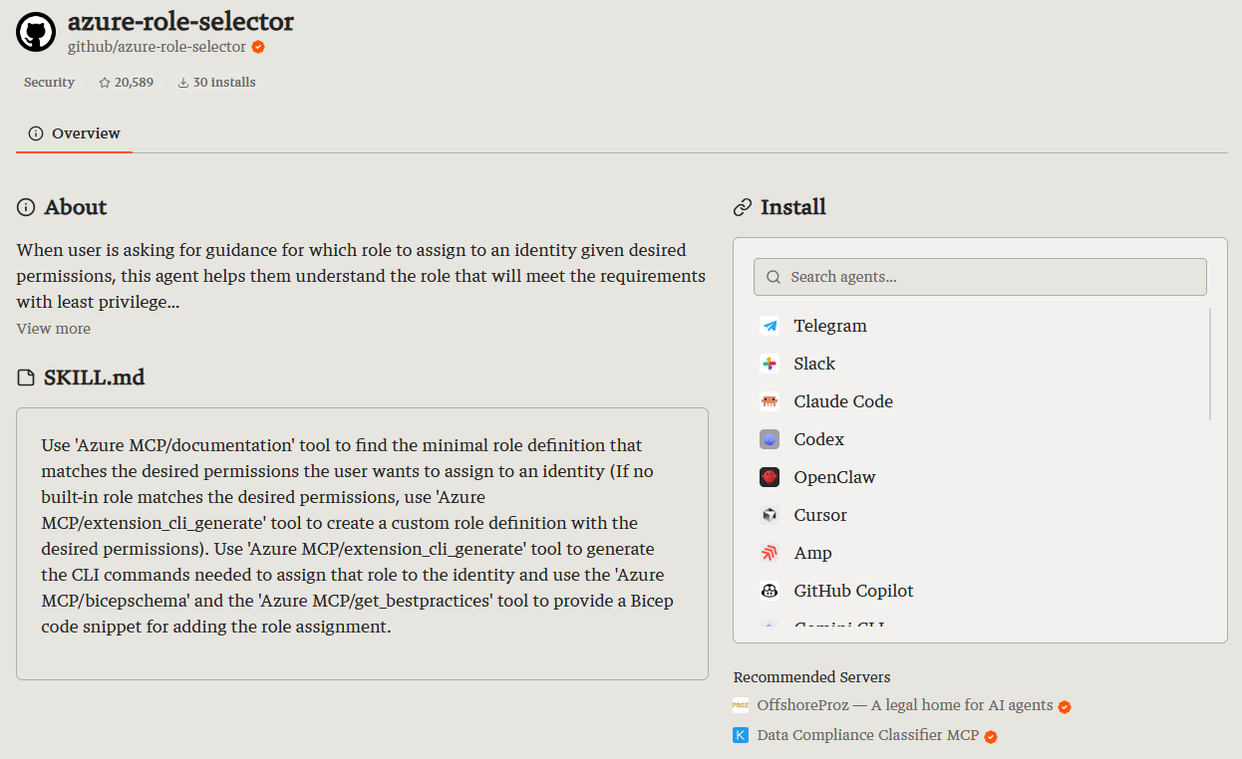Image resolution: width=1242 pixels, height=759 pixels.
Task: Focus the Search agents field
Action: coord(980,277)
